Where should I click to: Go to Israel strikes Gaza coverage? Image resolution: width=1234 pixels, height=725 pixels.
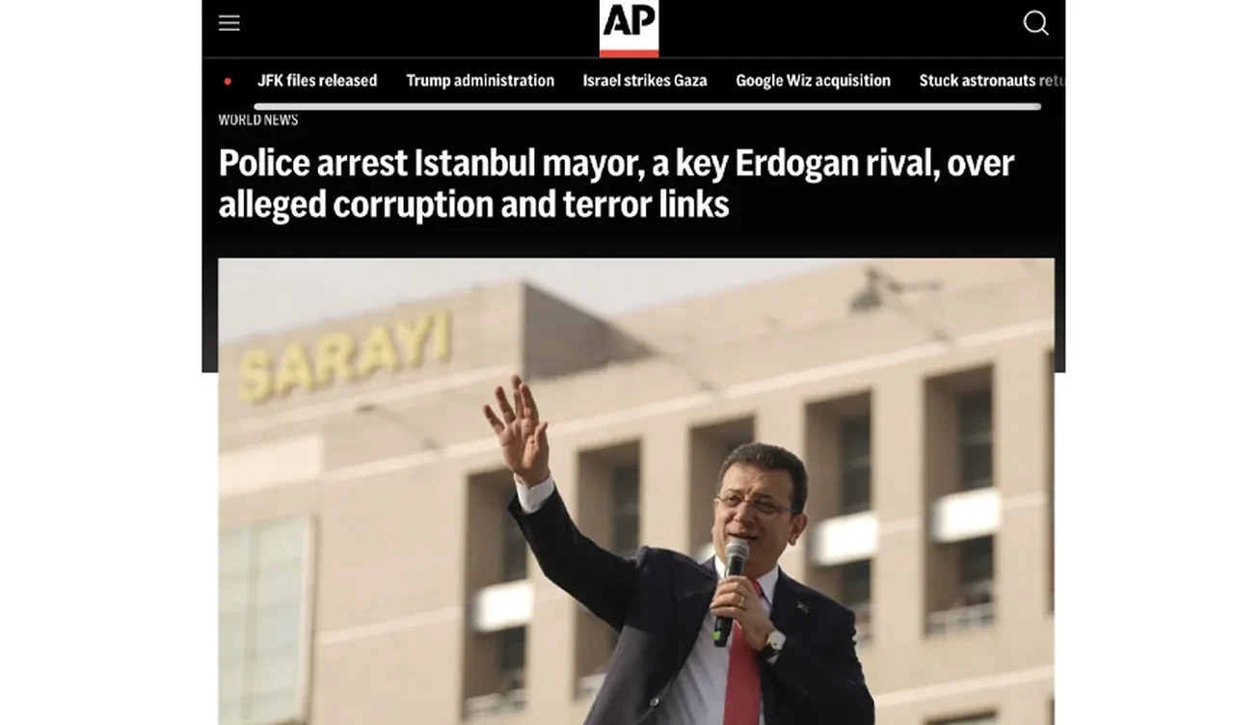pos(645,81)
